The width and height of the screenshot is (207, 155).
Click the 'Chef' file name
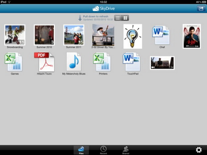point(162,47)
